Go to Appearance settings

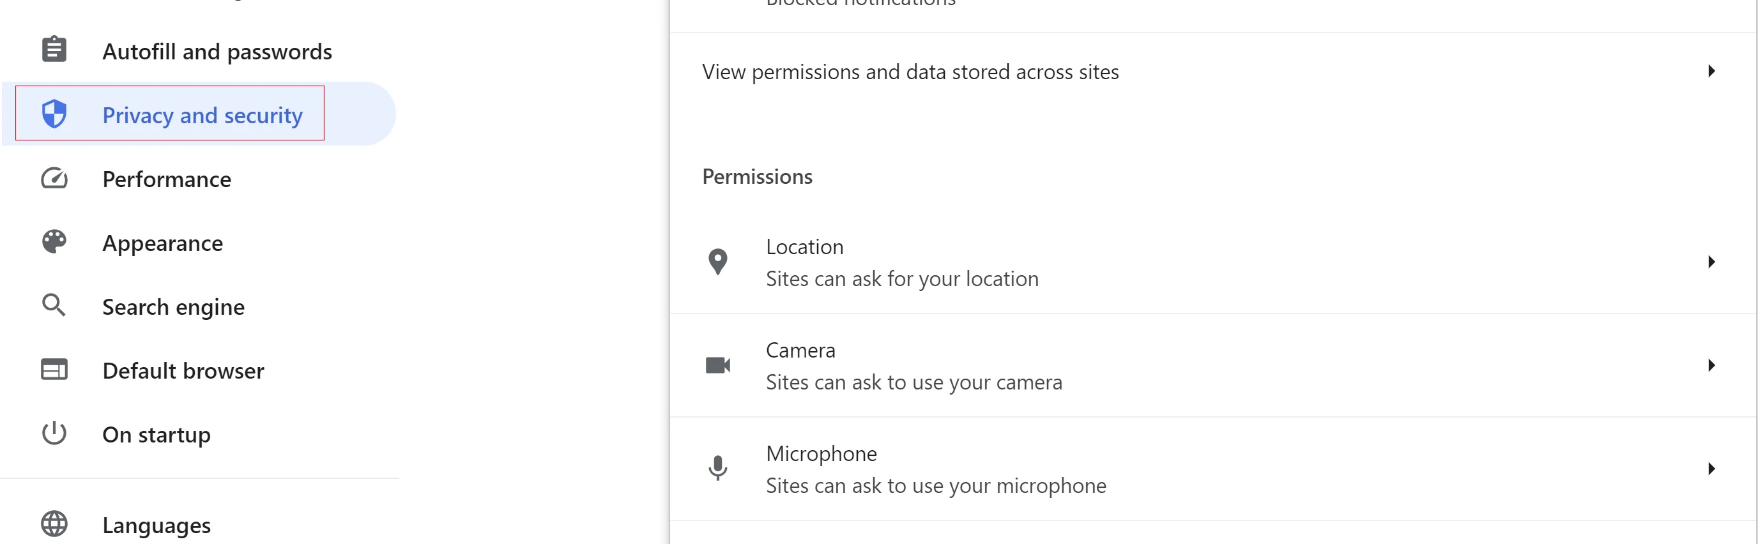point(162,243)
